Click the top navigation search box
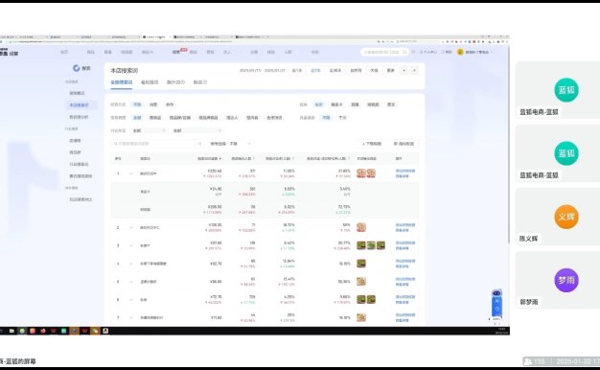The height and width of the screenshot is (370, 600). click(x=384, y=52)
